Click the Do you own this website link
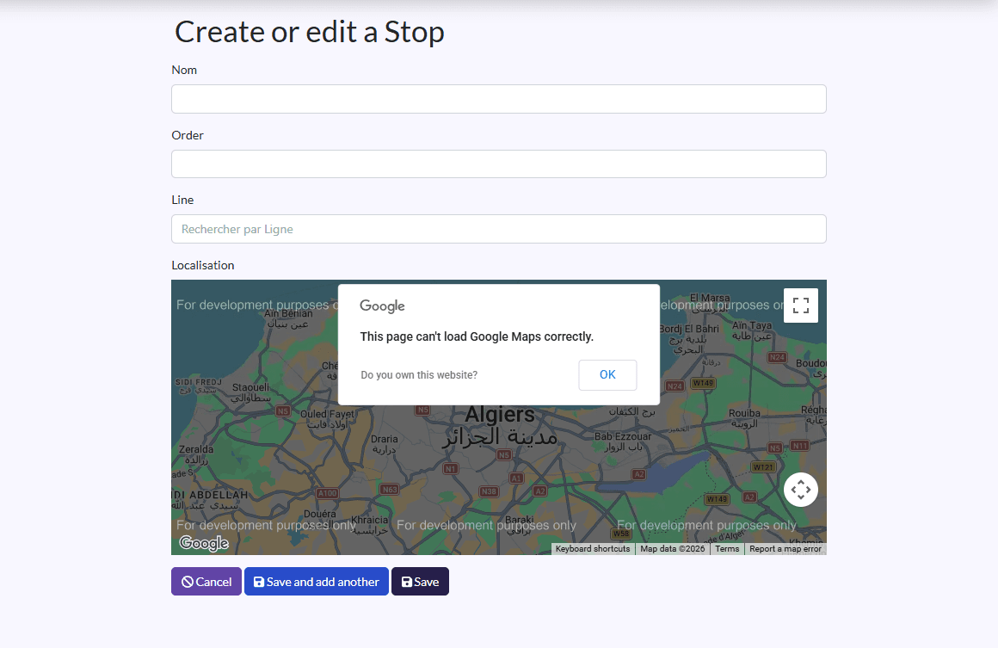This screenshot has height=648, width=998. click(x=419, y=375)
